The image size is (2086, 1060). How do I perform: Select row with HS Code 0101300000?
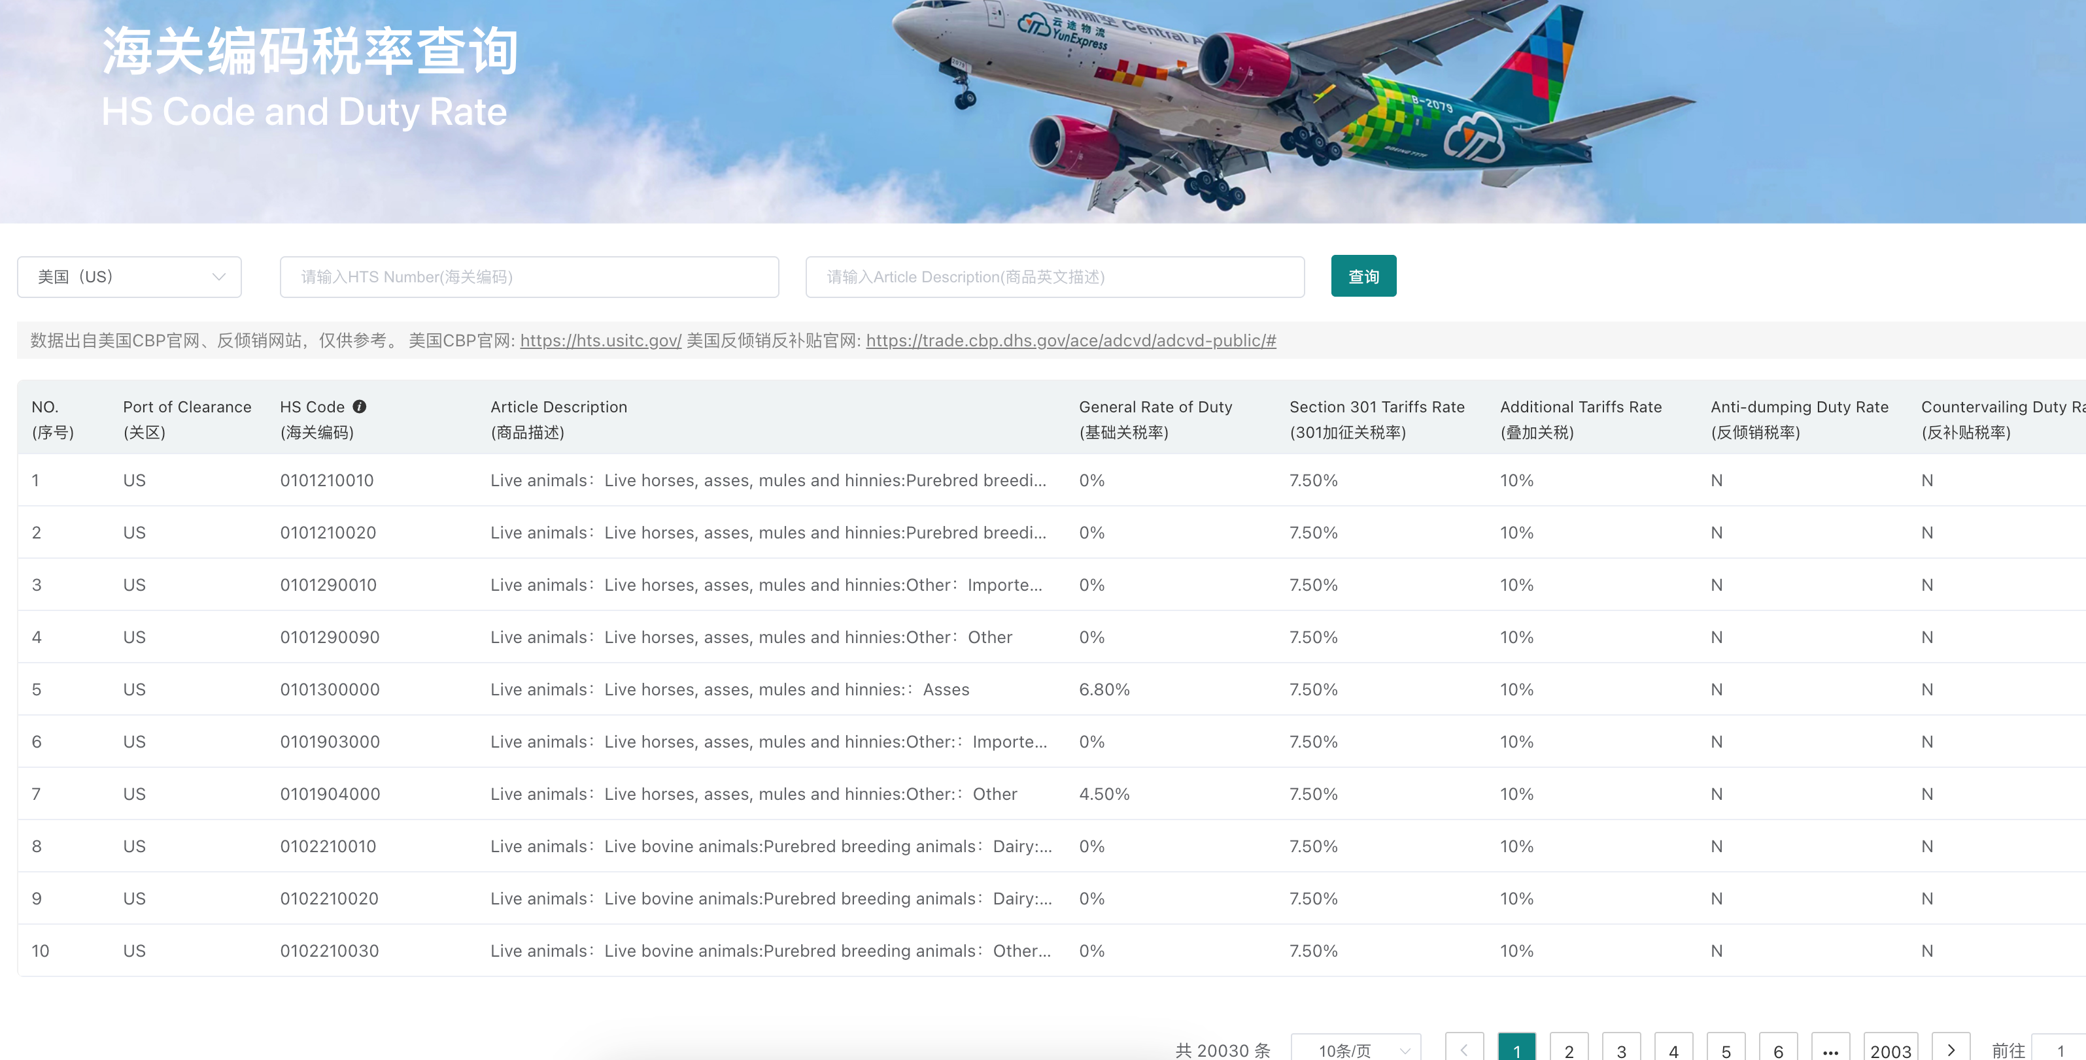(1051, 689)
